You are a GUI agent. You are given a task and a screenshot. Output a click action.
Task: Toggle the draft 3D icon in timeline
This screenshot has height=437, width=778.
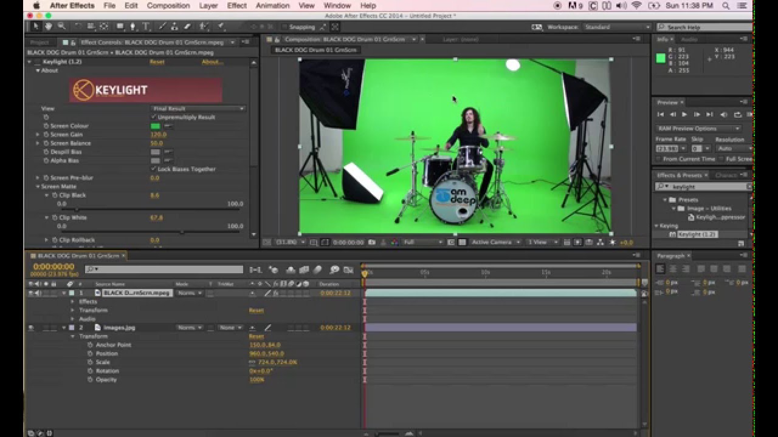coord(274,269)
